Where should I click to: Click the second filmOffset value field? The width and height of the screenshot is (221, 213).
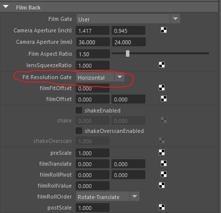(x=128, y=99)
